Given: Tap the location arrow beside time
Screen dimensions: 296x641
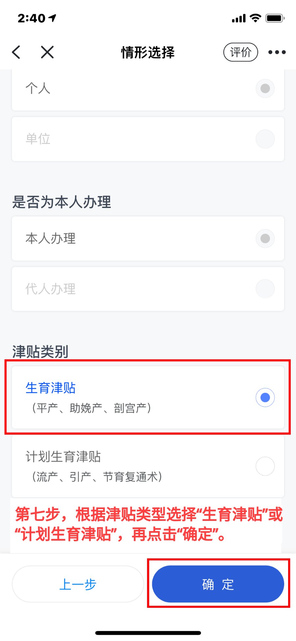Looking at the screenshot, I should coord(53,18).
